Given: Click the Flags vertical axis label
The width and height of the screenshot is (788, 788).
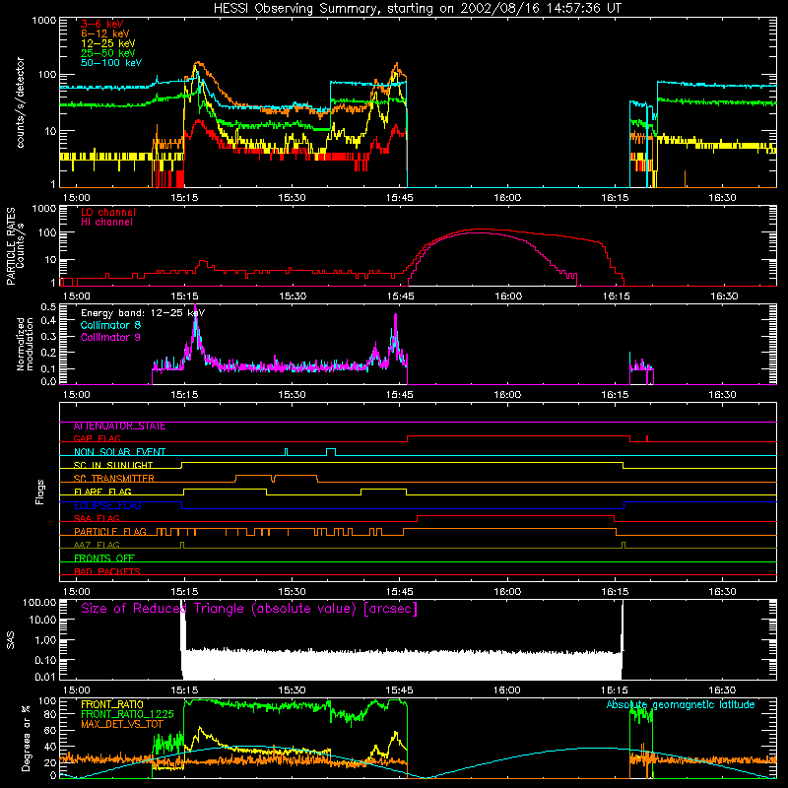Looking at the screenshot, I should tap(39, 492).
